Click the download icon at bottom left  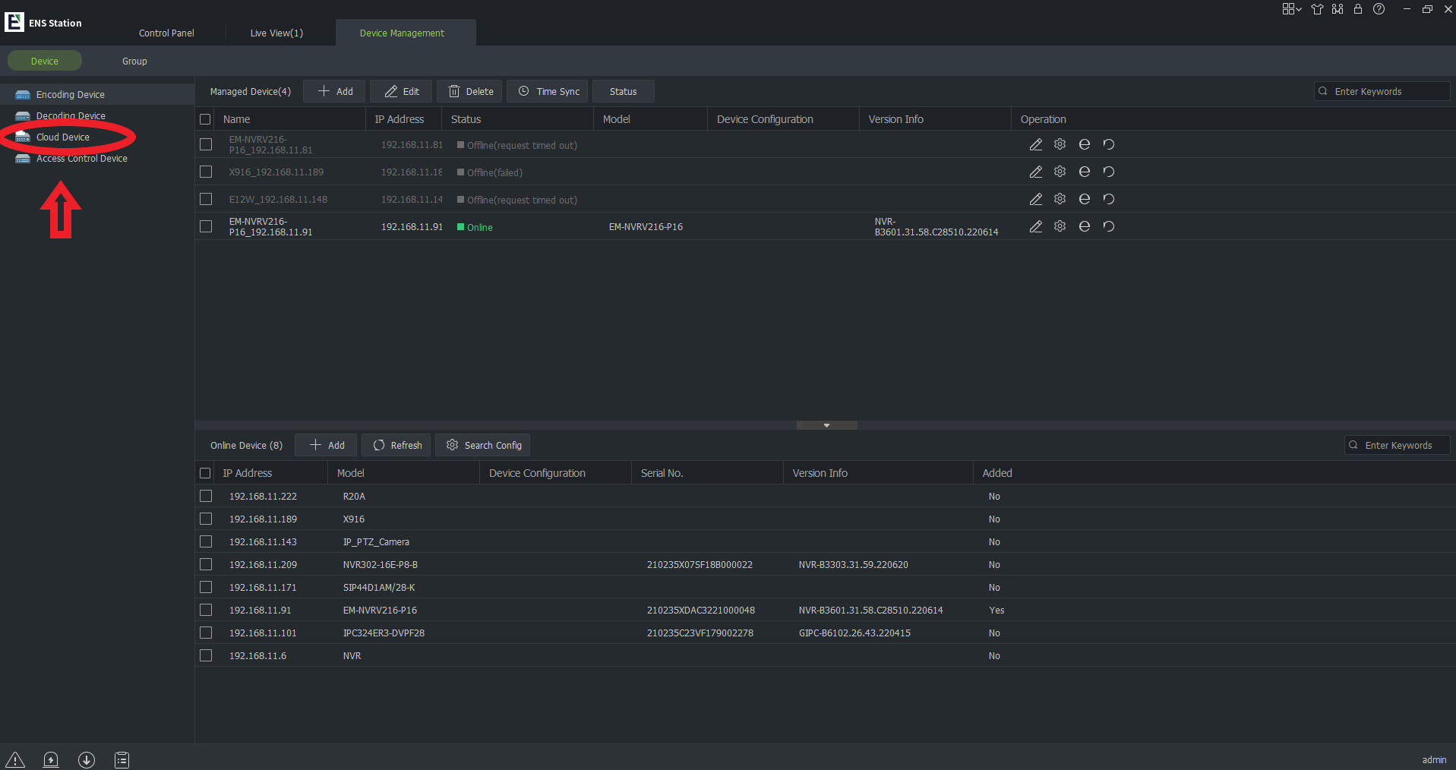87,759
